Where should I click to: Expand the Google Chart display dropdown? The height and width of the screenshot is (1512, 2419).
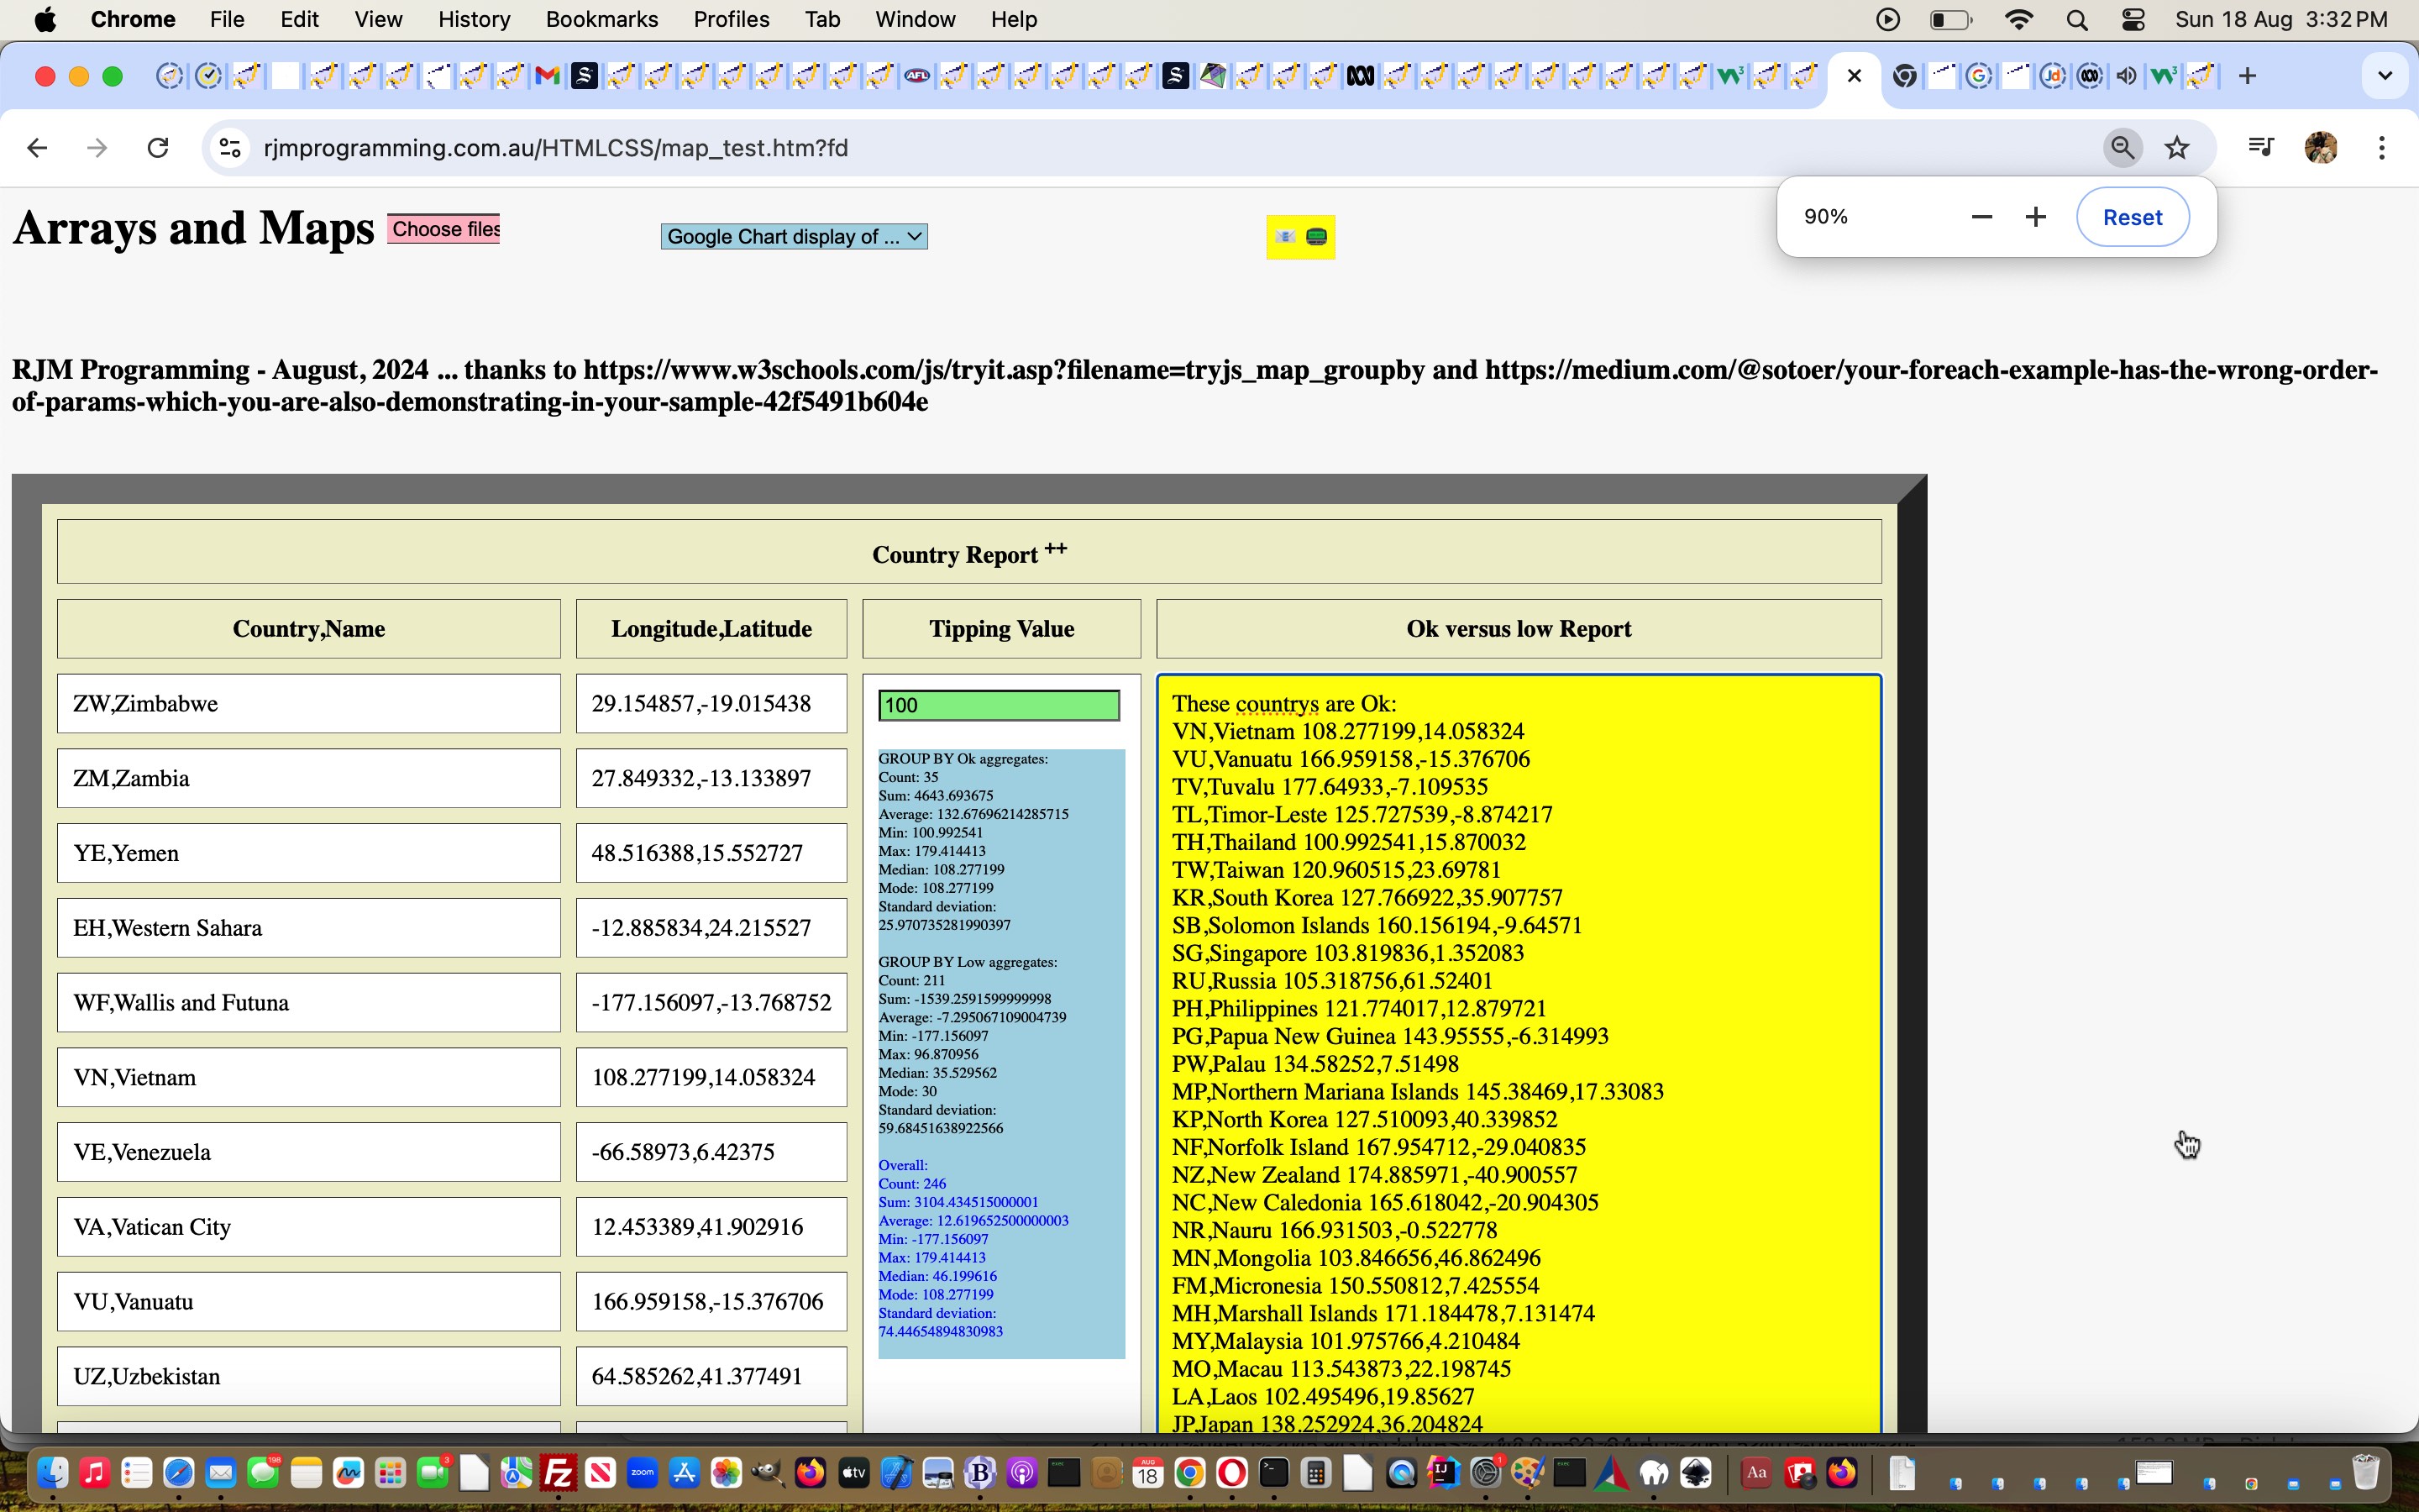[794, 237]
